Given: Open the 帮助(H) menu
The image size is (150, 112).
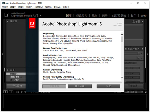Looking at the screenshot, I should tap(66, 7).
